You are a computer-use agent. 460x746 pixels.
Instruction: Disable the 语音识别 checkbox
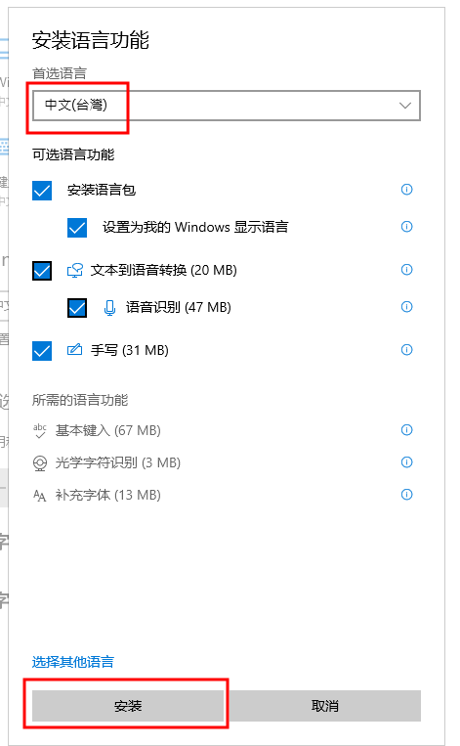[77, 308]
